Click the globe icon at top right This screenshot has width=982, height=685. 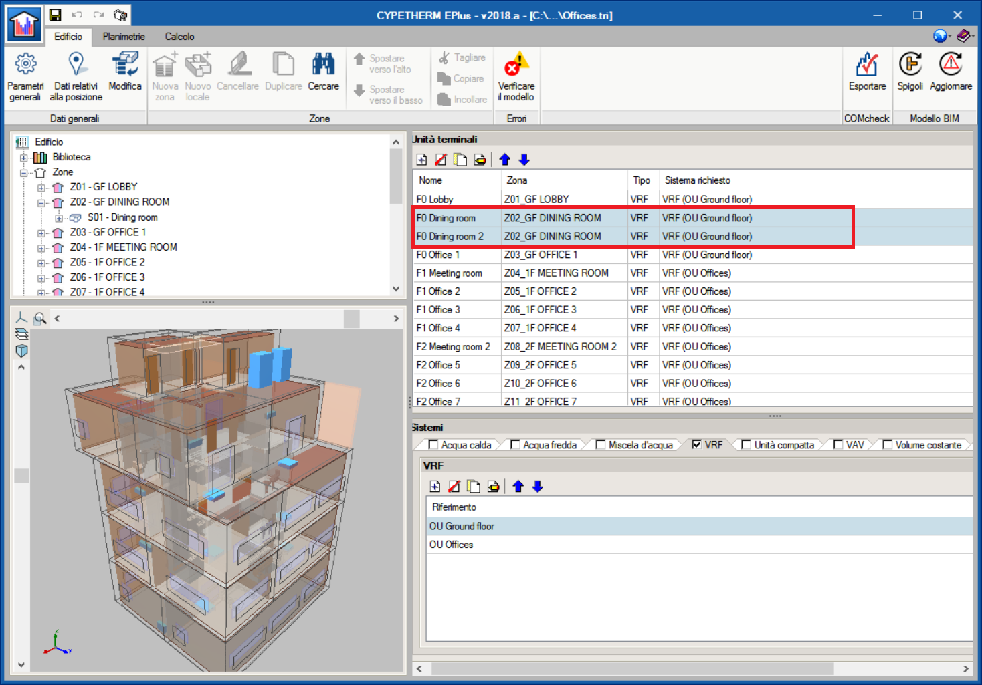[941, 36]
